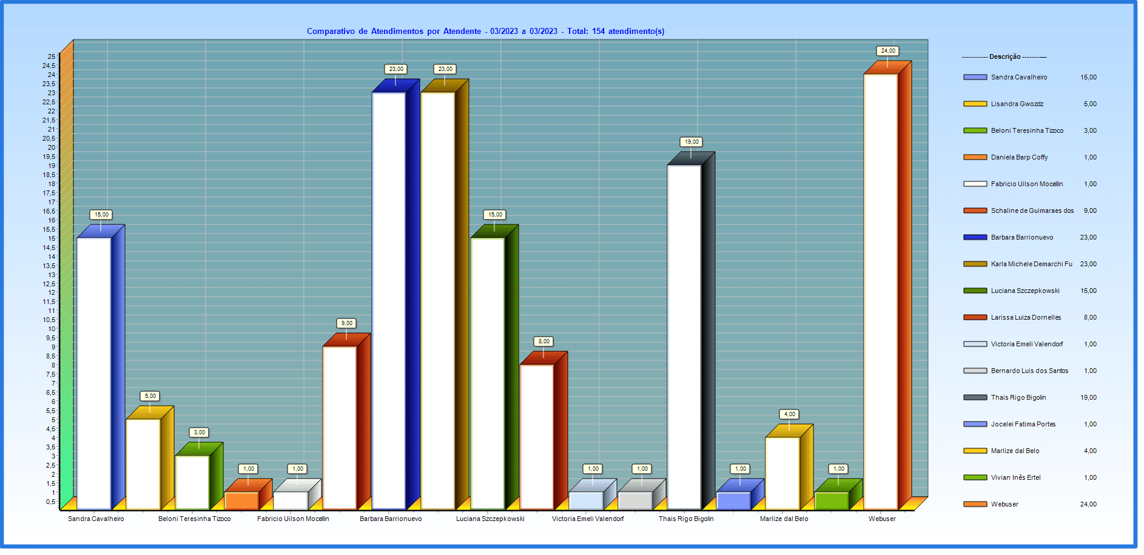Select the Thais Rigo Bigolin legend swatch

(975, 398)
